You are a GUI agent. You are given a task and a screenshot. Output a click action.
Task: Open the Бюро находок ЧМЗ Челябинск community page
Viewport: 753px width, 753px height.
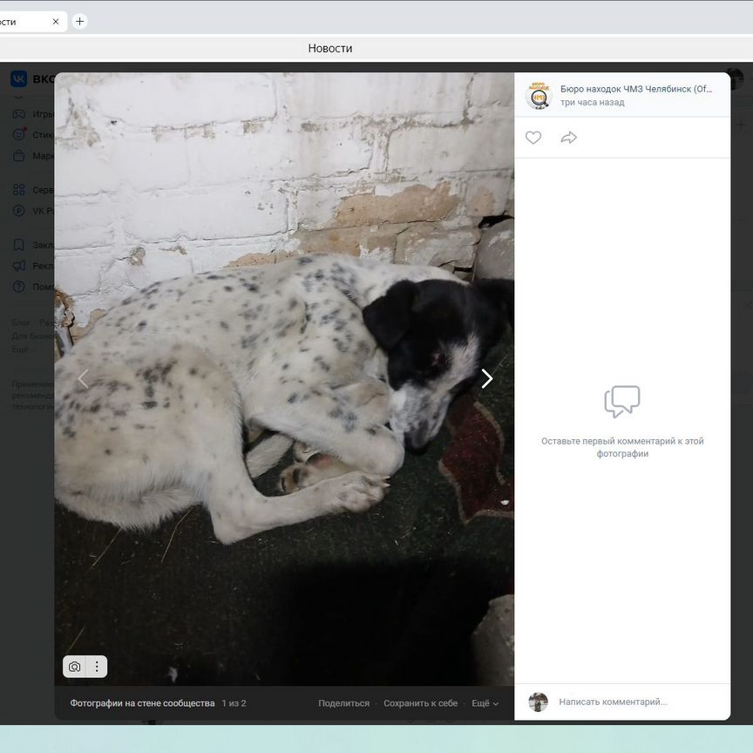[x=635, y=89]
